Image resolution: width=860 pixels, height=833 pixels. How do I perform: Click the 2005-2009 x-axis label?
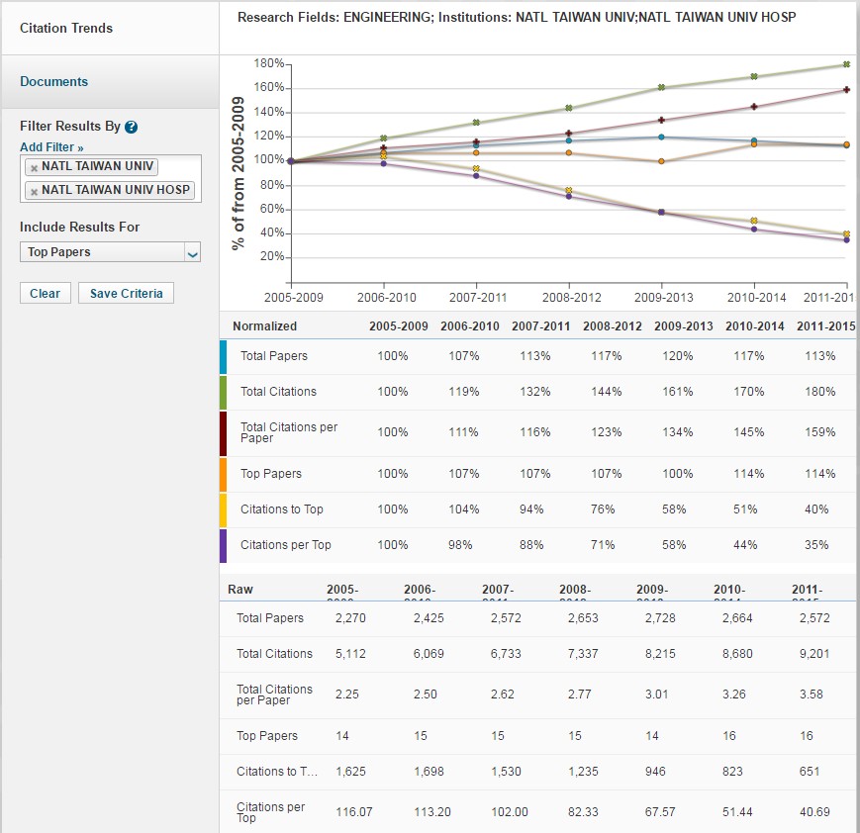coord(294,298)
